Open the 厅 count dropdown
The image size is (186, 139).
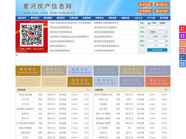pos(161,37)
